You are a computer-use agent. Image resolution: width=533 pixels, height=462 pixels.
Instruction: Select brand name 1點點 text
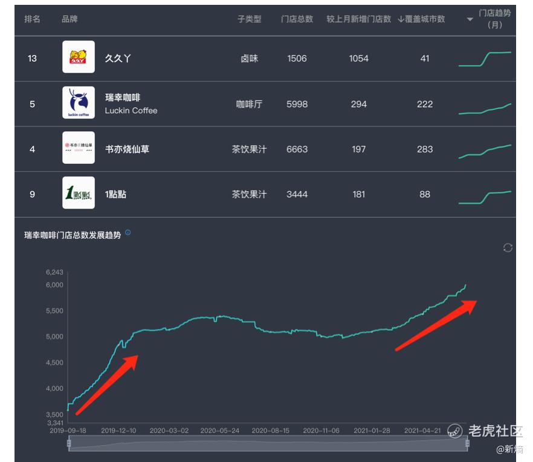point(115,194)
